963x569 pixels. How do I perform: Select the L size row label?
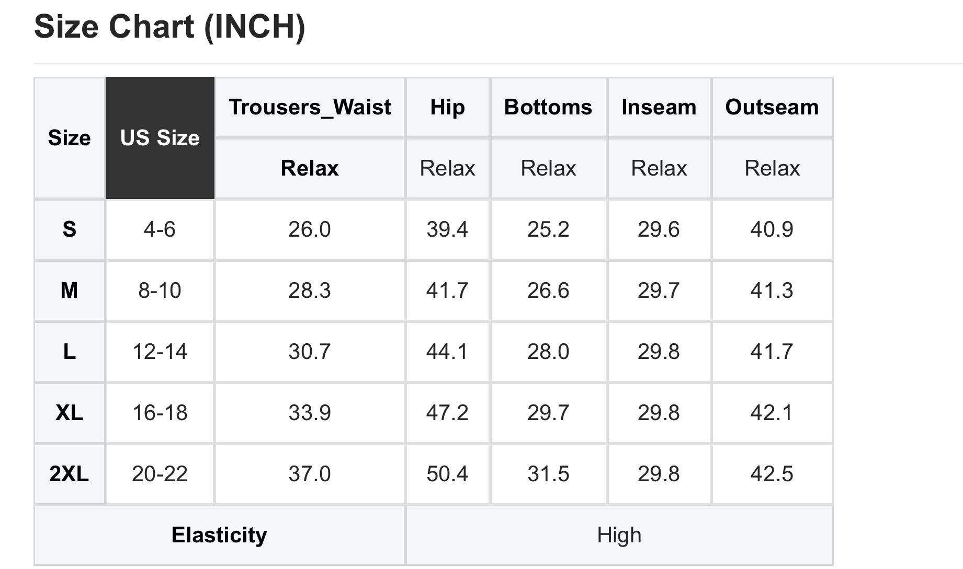[x=69, y=352]
